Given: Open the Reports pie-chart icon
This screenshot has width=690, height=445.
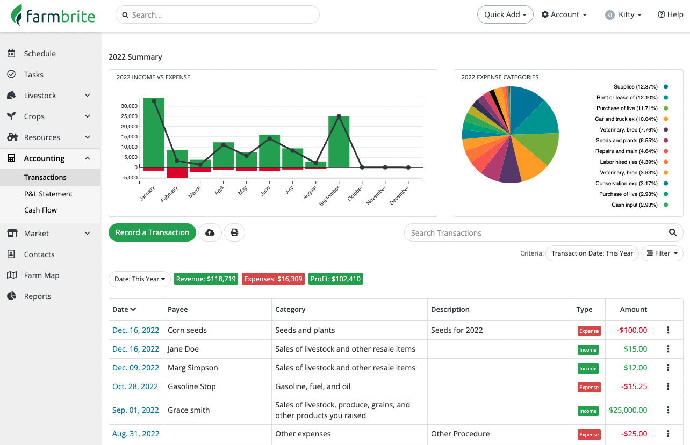Looking at the screenshot, I should tap(12, 296).
